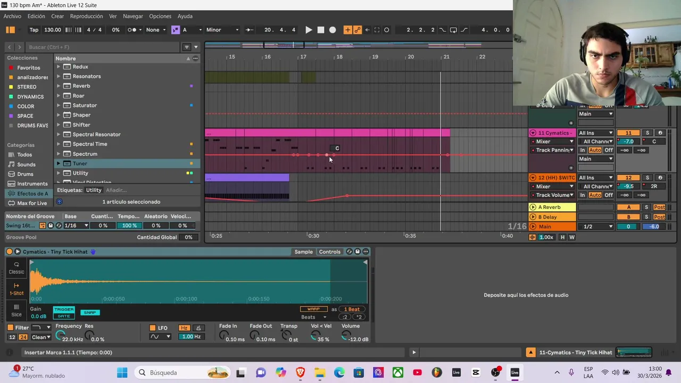Image resolution: width=681 pixels, height=383 pixels.
Task: Switch to the Sample tab
Action: 304,252
